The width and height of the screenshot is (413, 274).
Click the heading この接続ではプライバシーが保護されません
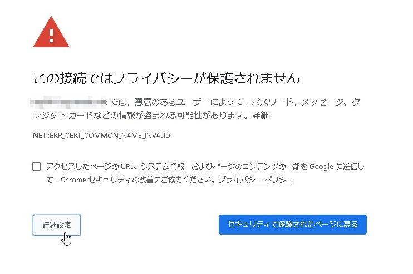(x=166, y=78)
